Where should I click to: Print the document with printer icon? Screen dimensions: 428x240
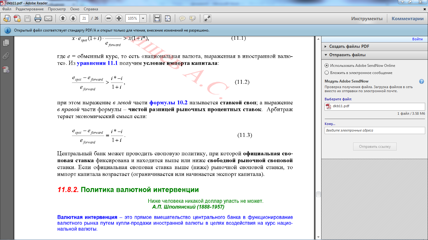pyautogui.click(x=38, y=18)
